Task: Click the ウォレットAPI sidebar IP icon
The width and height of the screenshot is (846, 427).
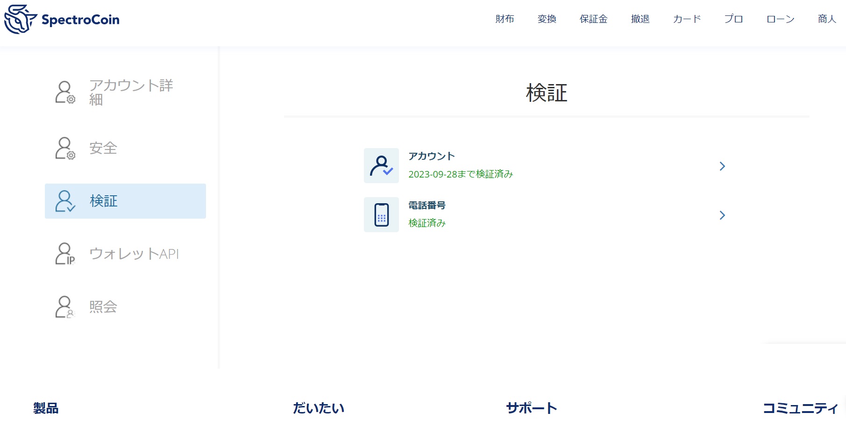Action: click(x=65, y=254)
